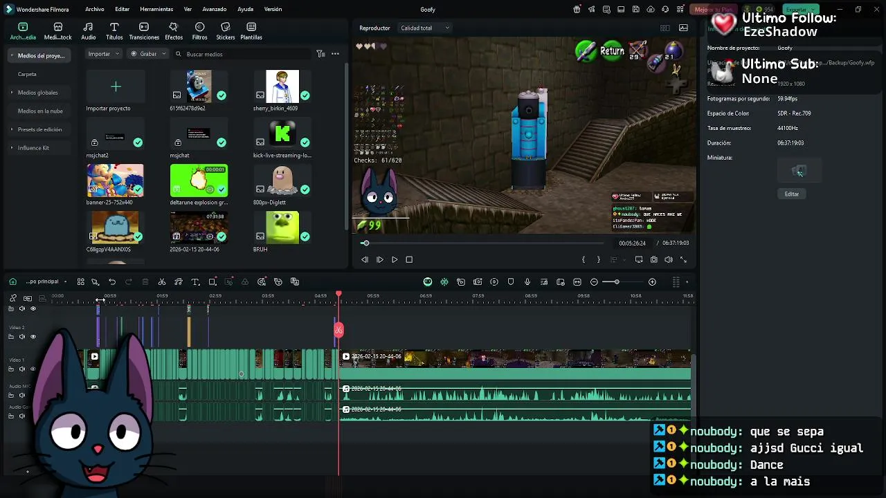Hide the Video 2 track with its eye icon

click(x=33, y=337)
